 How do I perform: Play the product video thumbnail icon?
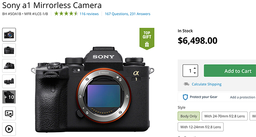9,129
